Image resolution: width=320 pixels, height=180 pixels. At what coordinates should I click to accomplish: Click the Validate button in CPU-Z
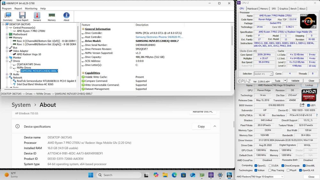pyautogui.click(x=295, y=81)
